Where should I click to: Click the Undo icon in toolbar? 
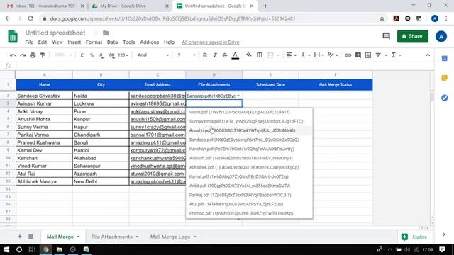[x=13, y=55]
